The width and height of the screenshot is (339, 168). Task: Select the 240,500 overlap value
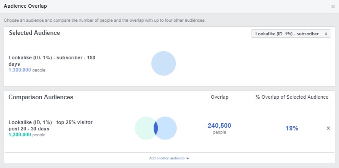219,126
